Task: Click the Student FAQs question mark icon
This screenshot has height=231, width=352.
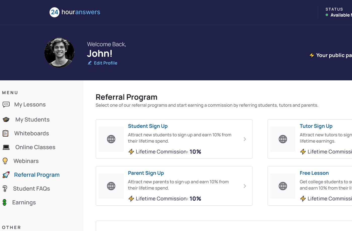Action: coord(5,189)
